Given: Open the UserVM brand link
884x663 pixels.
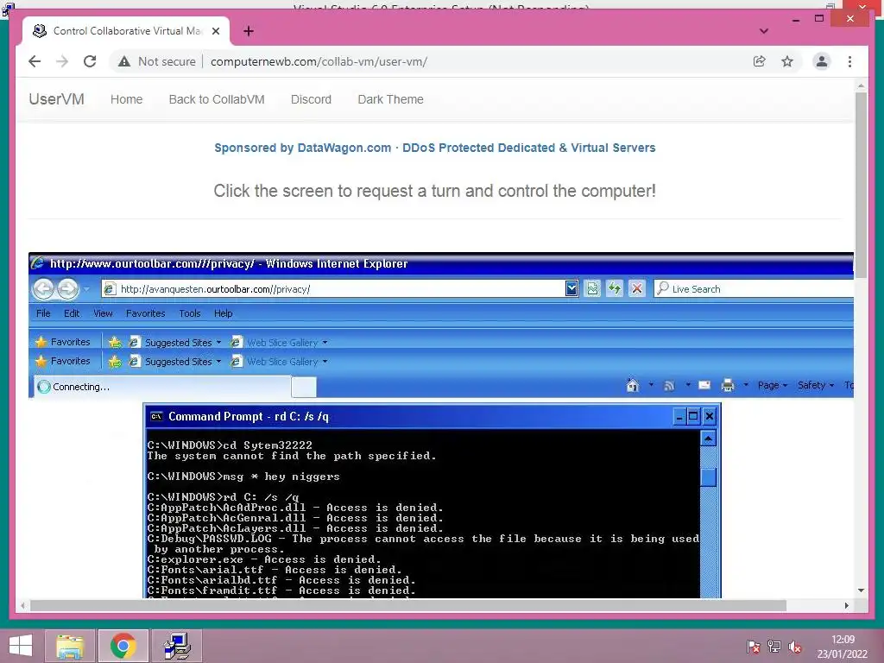Looking at the screenshot, I should coord(56,99).
